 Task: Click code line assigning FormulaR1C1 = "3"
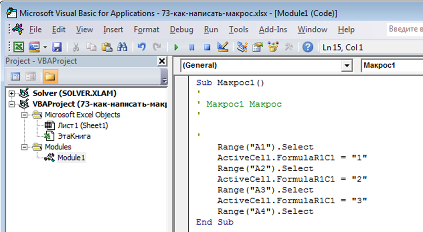292,201
